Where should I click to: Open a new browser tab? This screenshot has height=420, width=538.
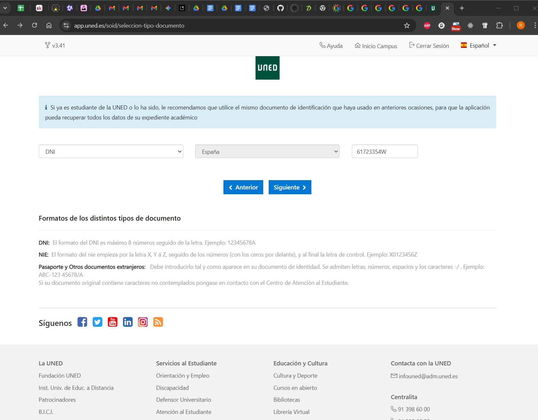(x=462, y=8)
